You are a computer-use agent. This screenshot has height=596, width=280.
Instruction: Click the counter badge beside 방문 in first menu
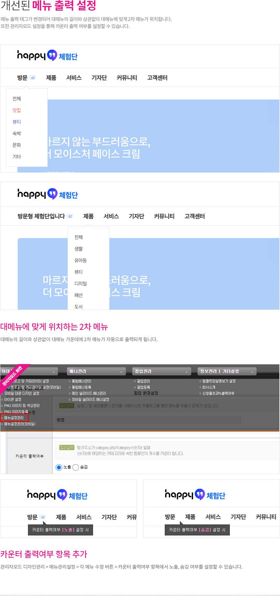tap(33, 78)
